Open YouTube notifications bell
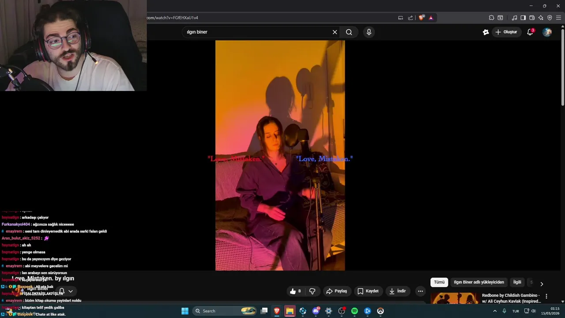 pos(530,32)
